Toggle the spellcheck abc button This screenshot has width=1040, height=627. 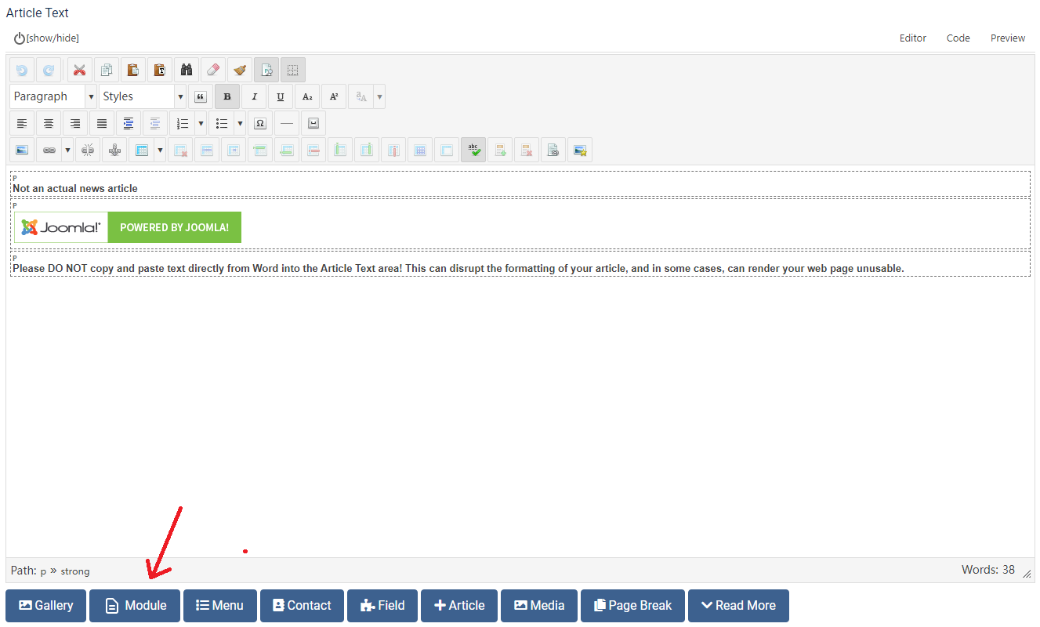click(473, 150)
